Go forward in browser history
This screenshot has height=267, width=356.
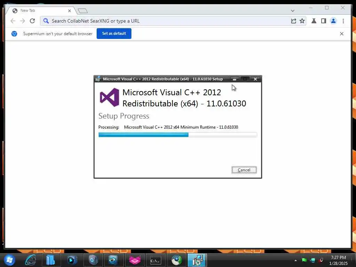pos(23,21)
